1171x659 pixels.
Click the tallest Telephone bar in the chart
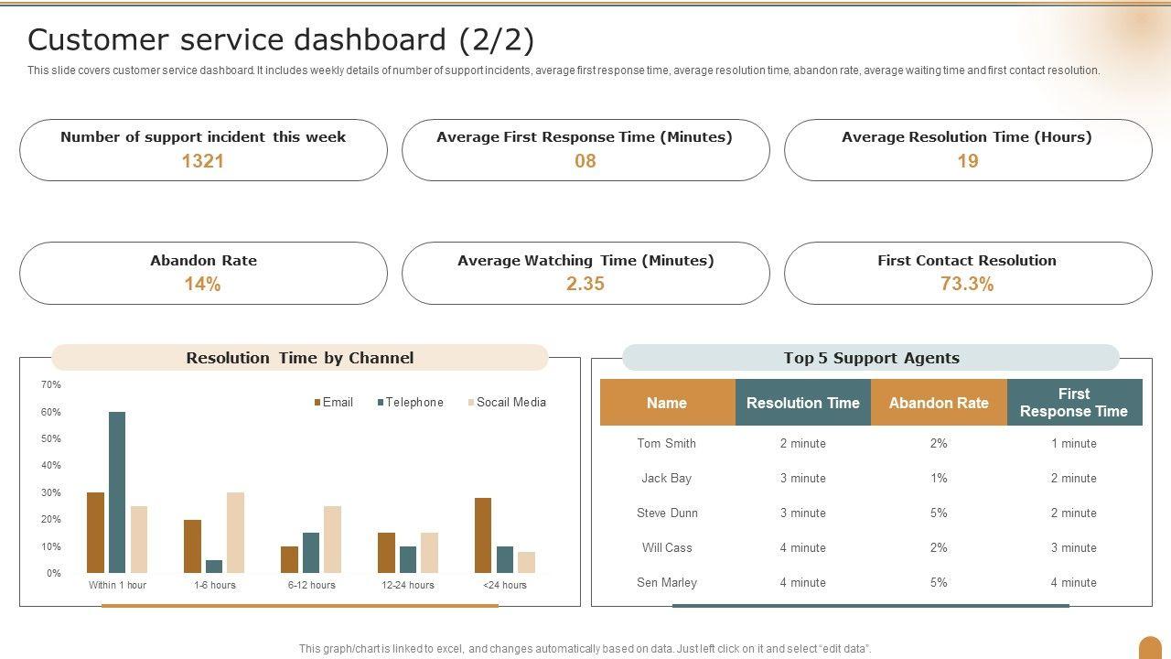[117, 492]
